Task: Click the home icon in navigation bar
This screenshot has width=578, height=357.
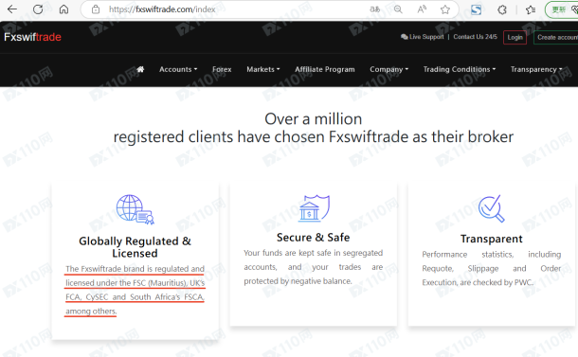Action: [140, 69]
